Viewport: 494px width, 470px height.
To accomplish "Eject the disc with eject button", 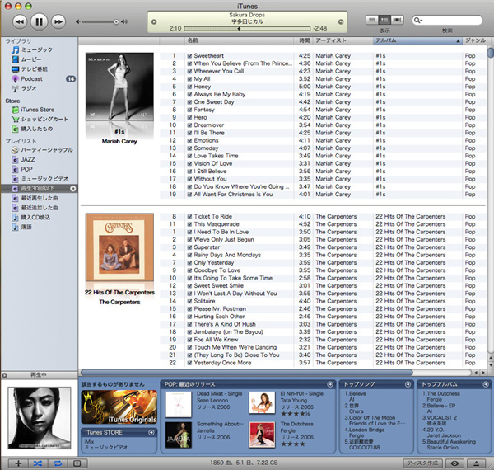I will point(477,463).
